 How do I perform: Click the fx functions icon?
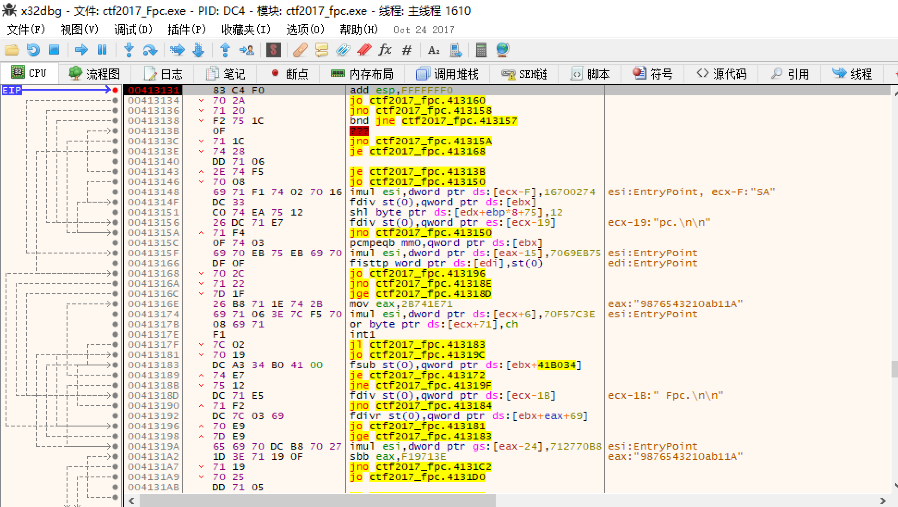click(x=385, y=50)
